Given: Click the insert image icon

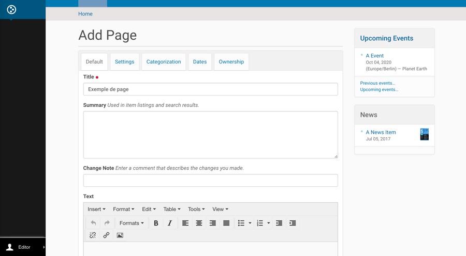Looking at the screenshot, I should (120, 235).
